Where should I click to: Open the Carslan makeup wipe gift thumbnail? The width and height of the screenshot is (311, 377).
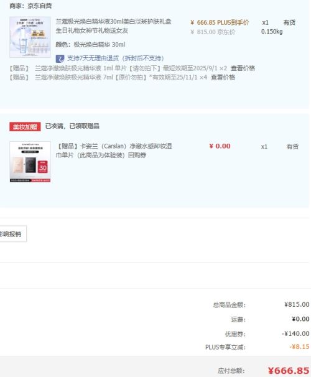click(30, 162)
